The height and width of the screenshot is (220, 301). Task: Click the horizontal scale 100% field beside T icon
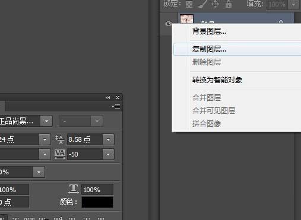click(97, 190)
